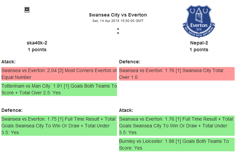Viewport: 236px width, 155px height.
Task: Click the Swansea City vs Everton title
Action: tap(118, 15)
